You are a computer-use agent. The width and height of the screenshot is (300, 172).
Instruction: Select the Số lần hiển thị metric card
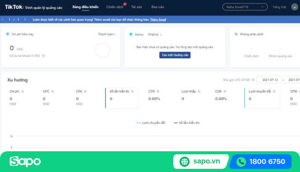point(121,98)
